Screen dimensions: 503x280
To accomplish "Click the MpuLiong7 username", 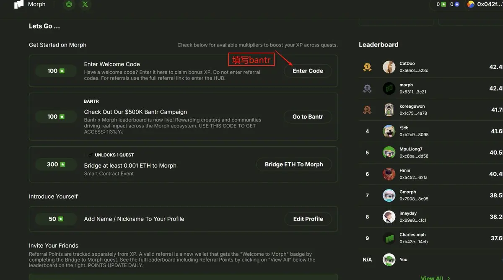I will coord(411,149).
